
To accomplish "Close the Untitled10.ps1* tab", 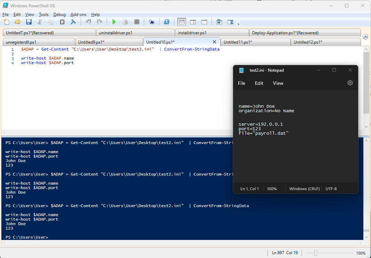I will click(214, 42).
